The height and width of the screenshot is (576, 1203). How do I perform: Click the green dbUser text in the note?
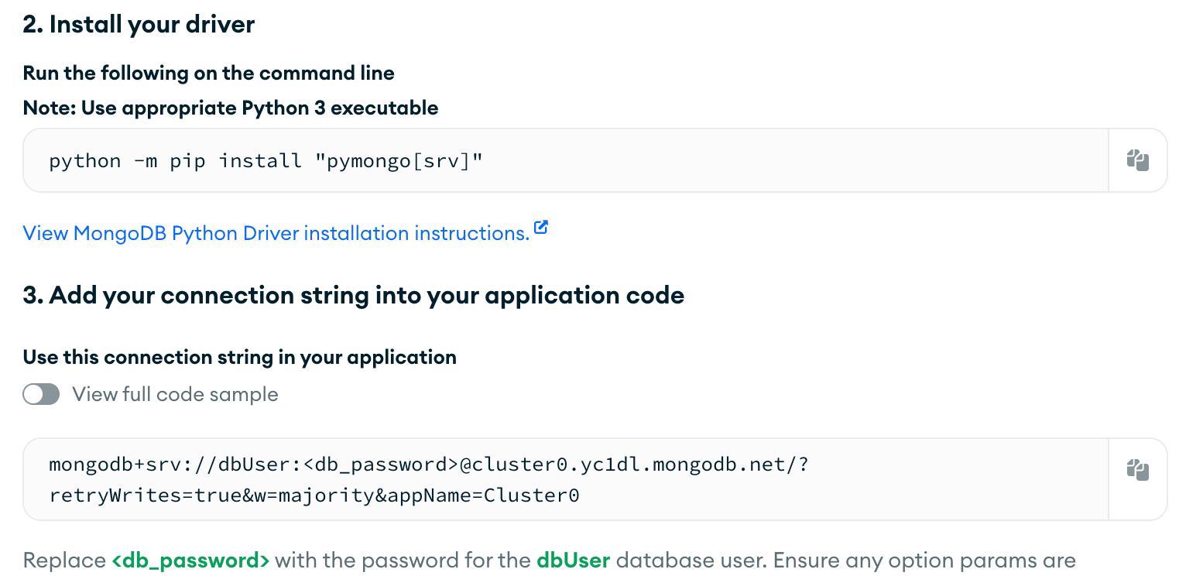coord(573,560)
